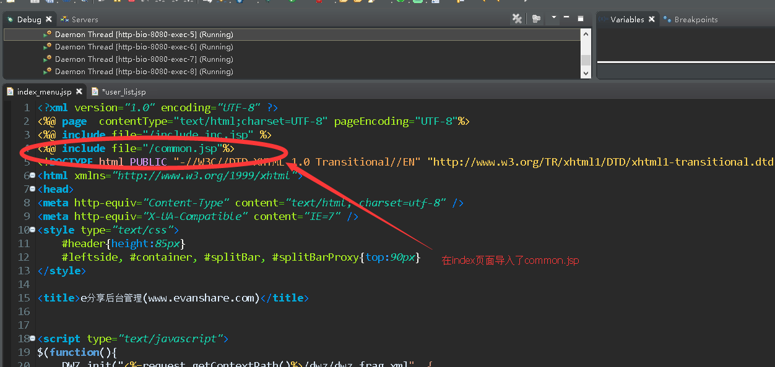Click the include inc.jsp directive on line 3
775x367 pixels.
(155, 135)
